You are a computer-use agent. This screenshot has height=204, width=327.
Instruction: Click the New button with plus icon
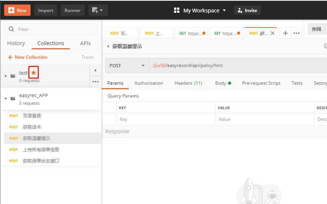(x=17, y=10)
